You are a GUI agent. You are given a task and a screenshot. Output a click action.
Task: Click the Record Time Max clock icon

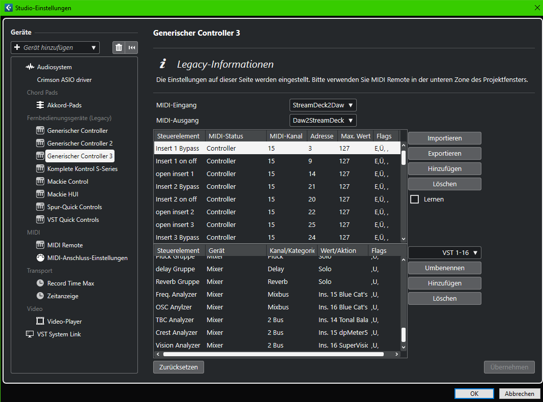click(40, 283)
